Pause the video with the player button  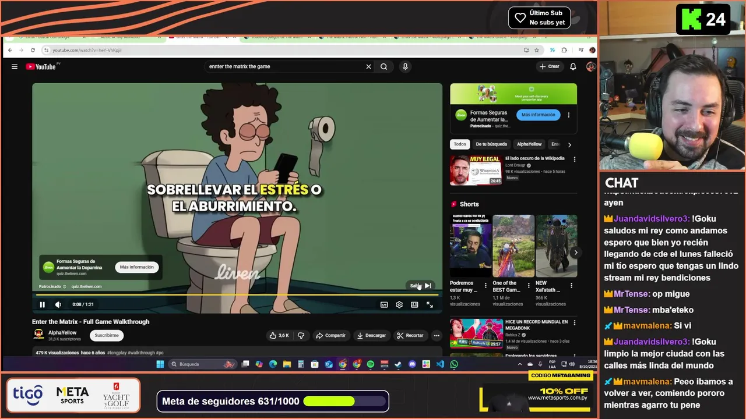tap(42, 304)
